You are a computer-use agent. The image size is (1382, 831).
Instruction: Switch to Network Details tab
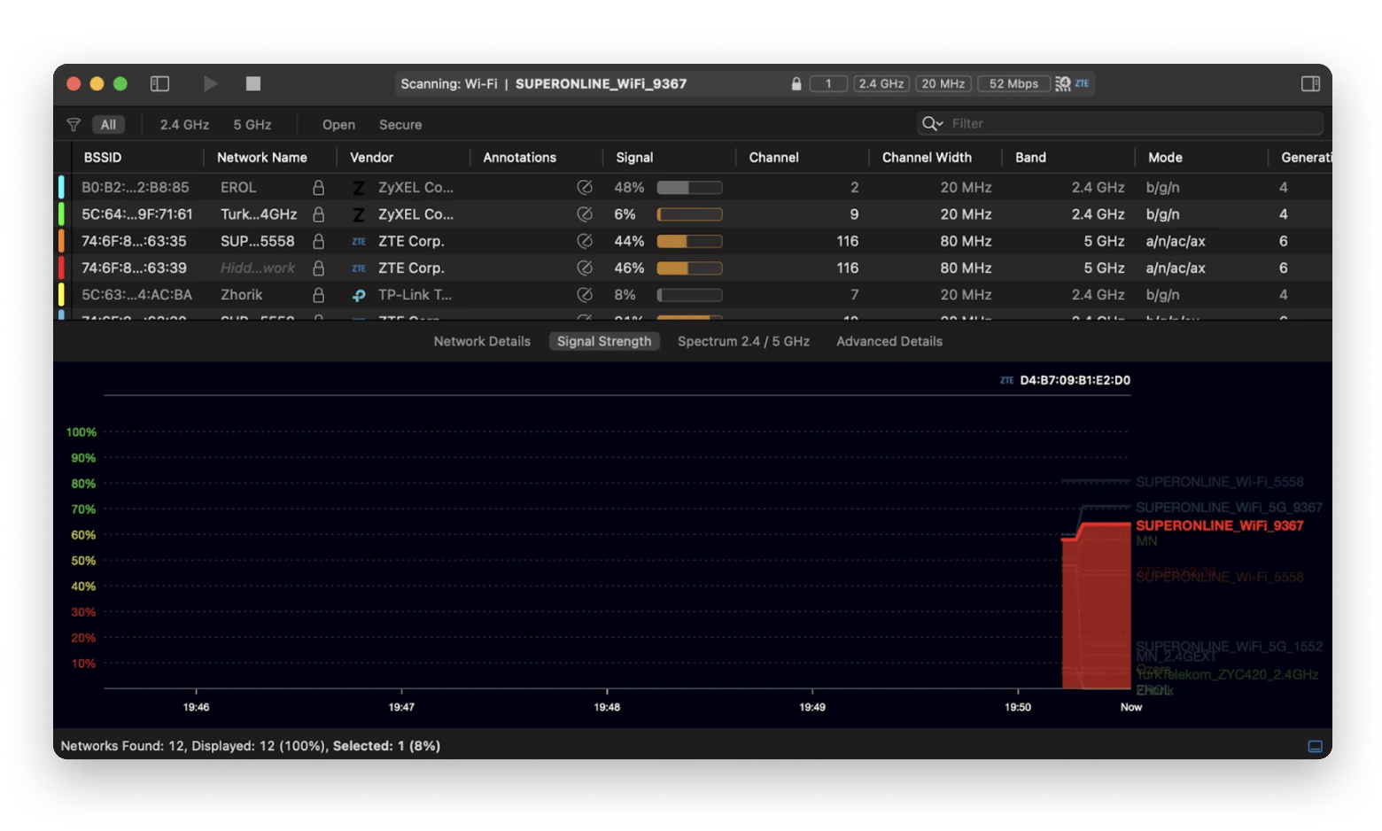[482, 341]
